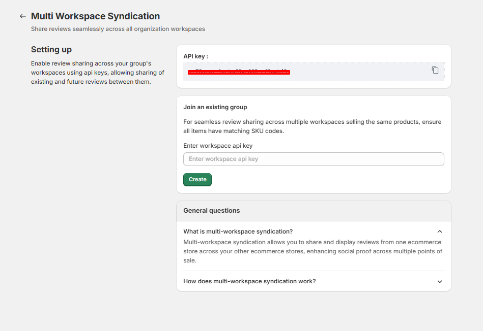Screen dimensions: 483x331
Task: Click the "API key :" label
Action: click(195, 56)
